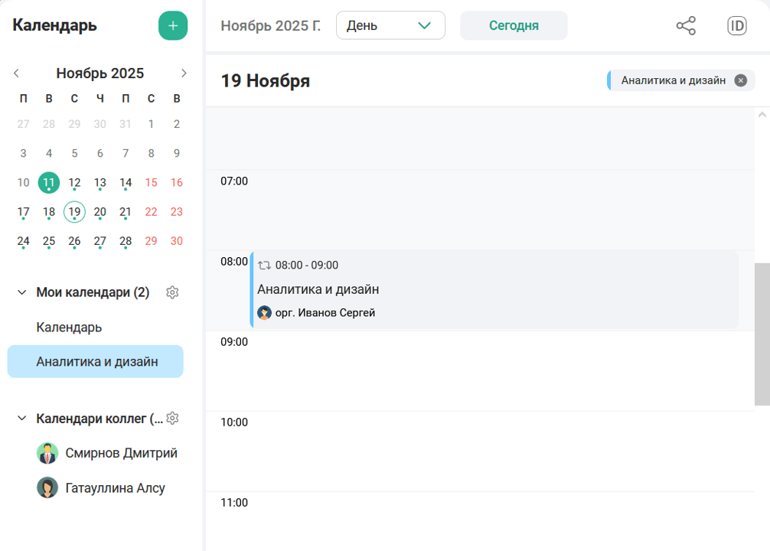Remove the Аналитика и дизайн filter chip
Screen dimensions: 770x551
(740, 80)
